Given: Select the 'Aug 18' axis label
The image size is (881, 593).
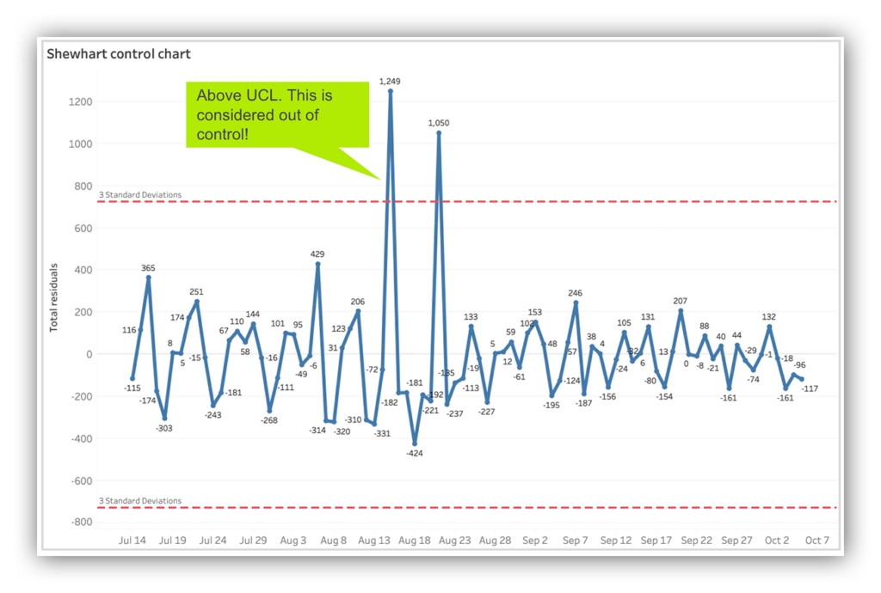Looking at the screenshot, I should (414, 540).
